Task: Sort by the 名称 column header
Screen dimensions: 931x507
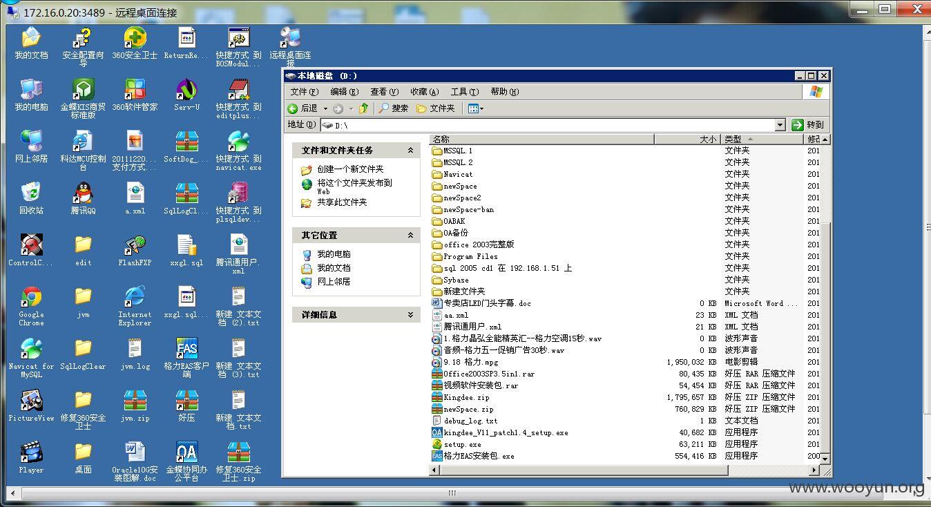Action: tap(541, 139)
